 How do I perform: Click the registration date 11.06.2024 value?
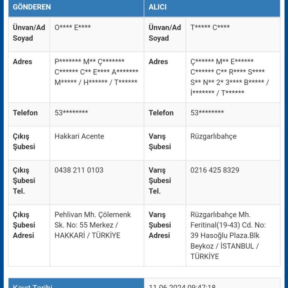[x=182, y=286]
